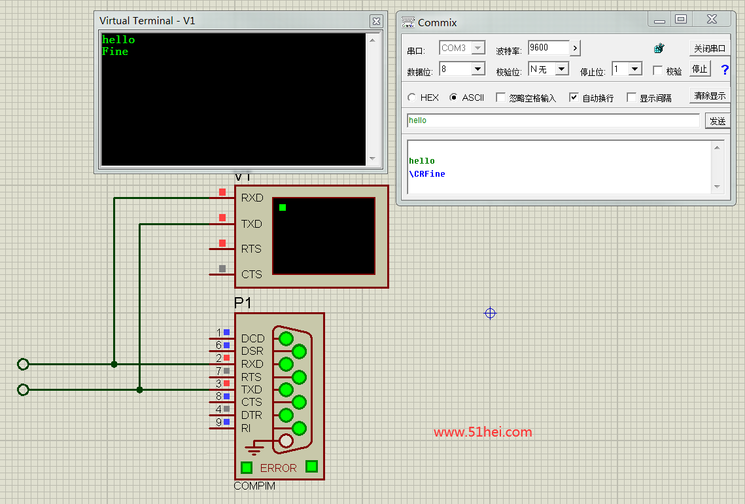Select the ASCII radio button
The width and height of the screenshot is (745, 504).
pyautogui.click(x=454, y=98)
